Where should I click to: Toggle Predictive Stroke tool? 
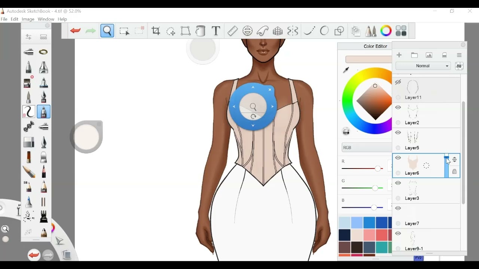coord(324,31)
